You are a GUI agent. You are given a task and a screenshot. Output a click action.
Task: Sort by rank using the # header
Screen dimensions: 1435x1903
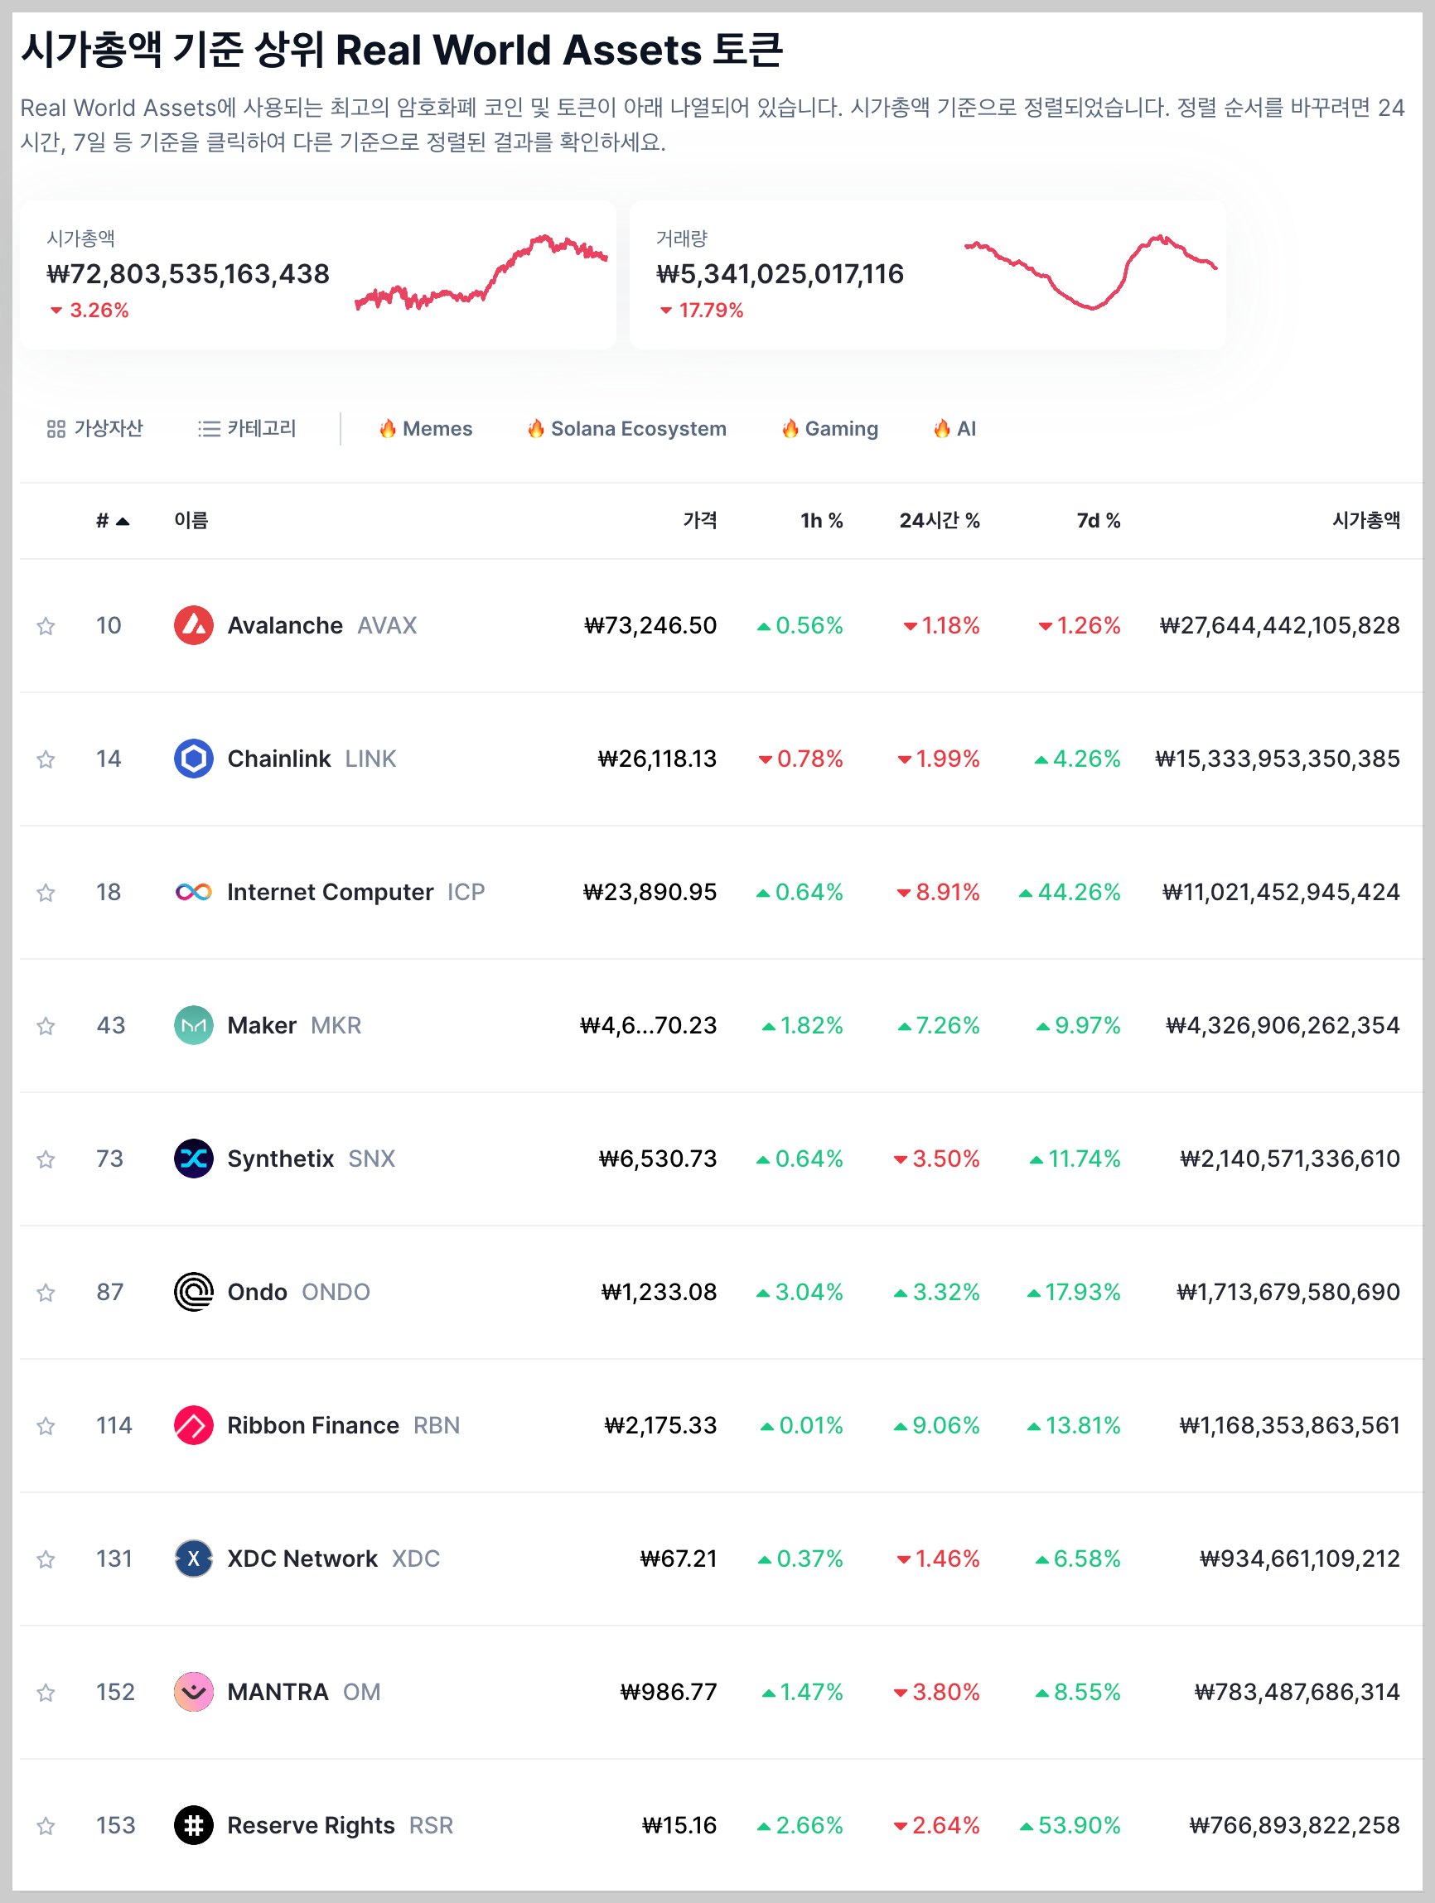pos(112,521)
